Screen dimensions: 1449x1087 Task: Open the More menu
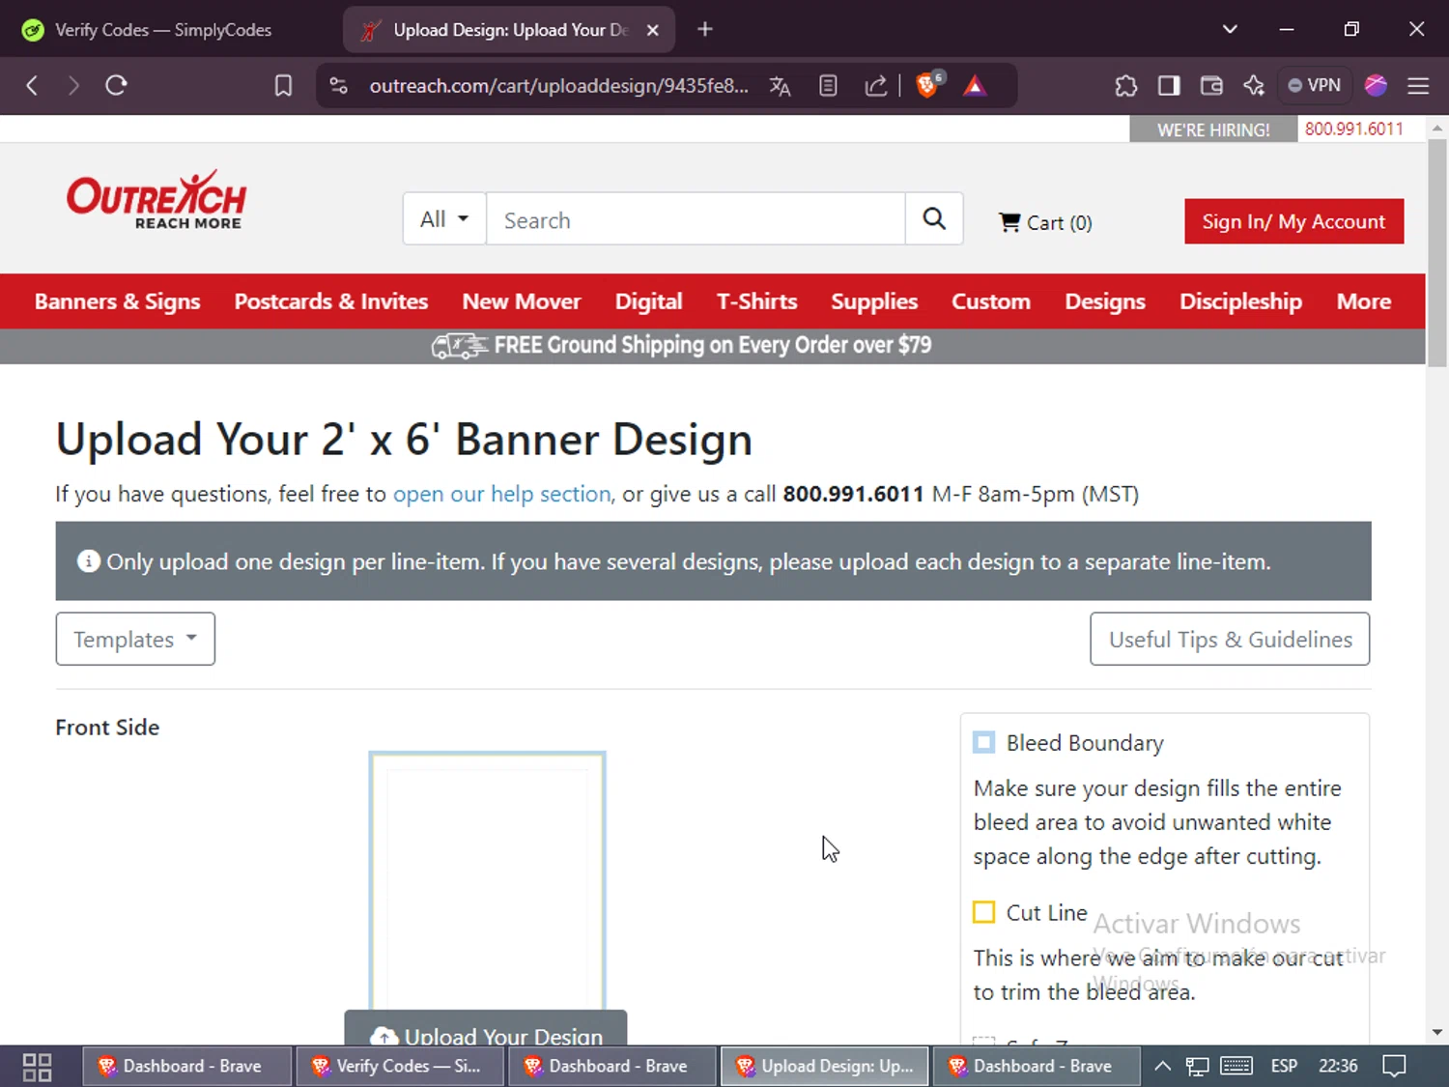click(x=1363, y=301)
